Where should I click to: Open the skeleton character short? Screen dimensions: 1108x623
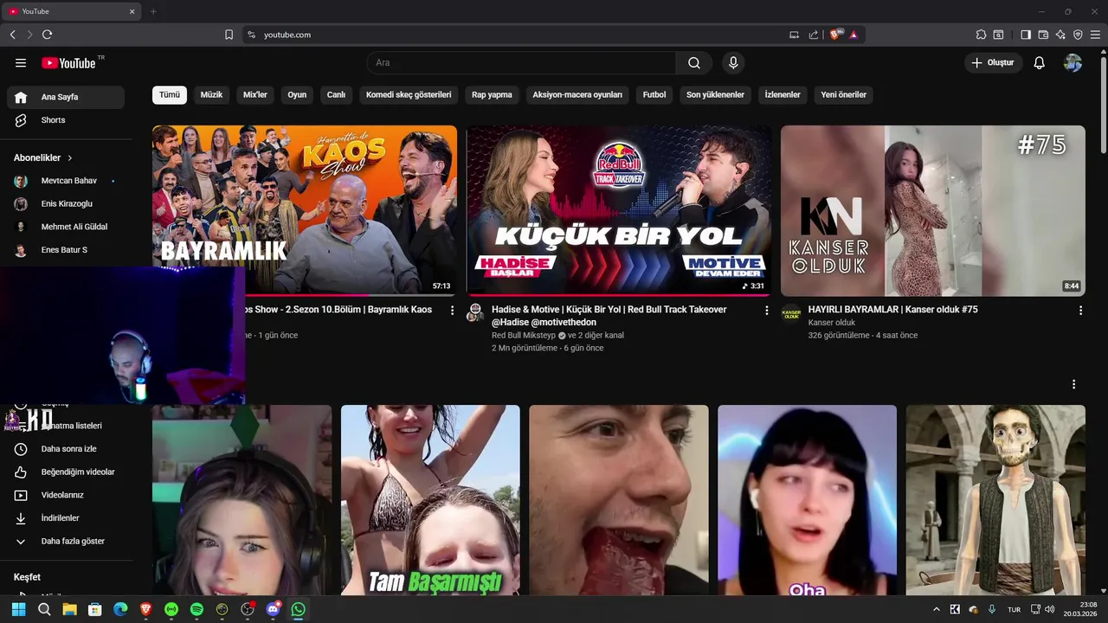995,500
